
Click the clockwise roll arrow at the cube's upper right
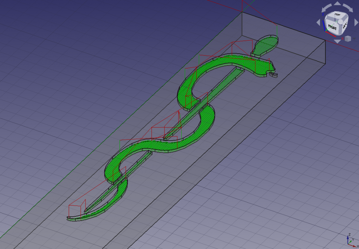(348, 8)
